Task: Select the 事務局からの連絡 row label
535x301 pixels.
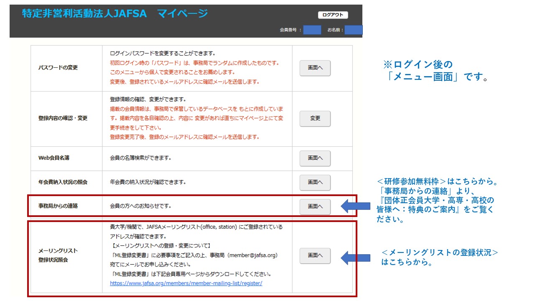Action: pyautogui.click(x=58, y=206)
